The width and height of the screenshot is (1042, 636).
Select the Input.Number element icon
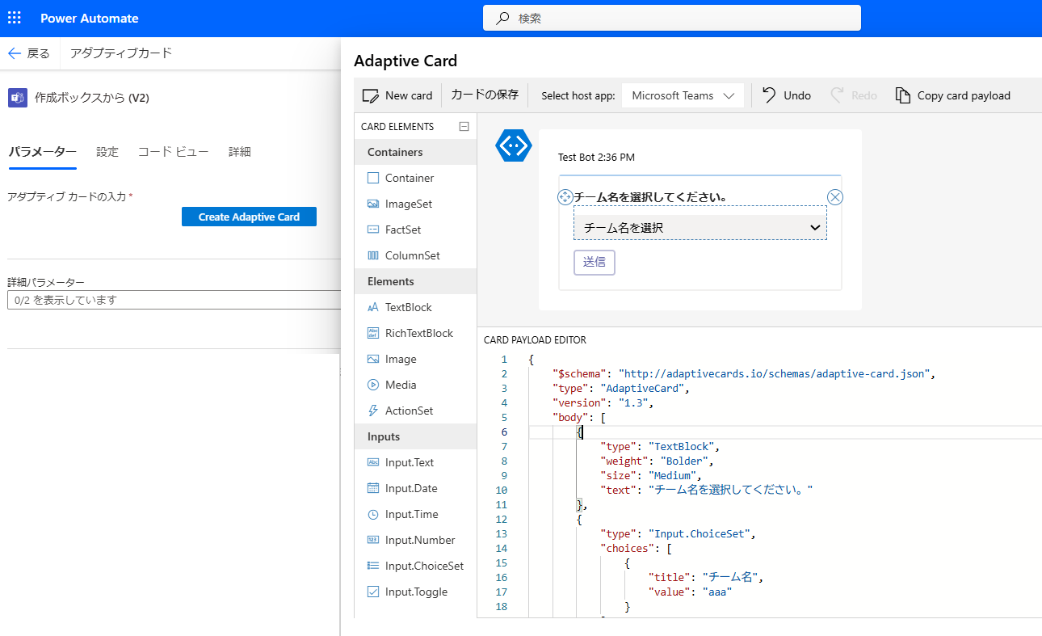[x=373, y=540]
